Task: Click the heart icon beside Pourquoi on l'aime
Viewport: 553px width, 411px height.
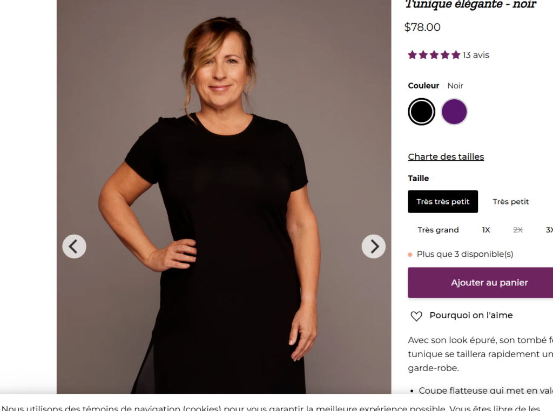Action: point(416,316)
